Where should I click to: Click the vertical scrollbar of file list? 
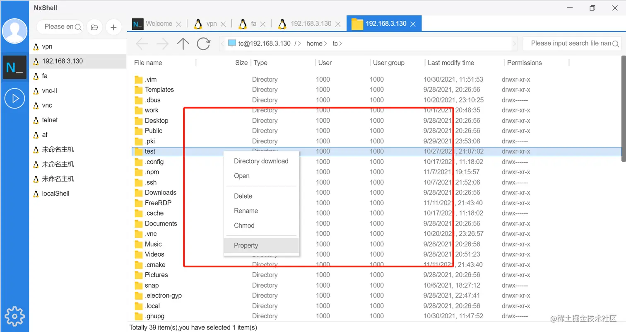624,109
